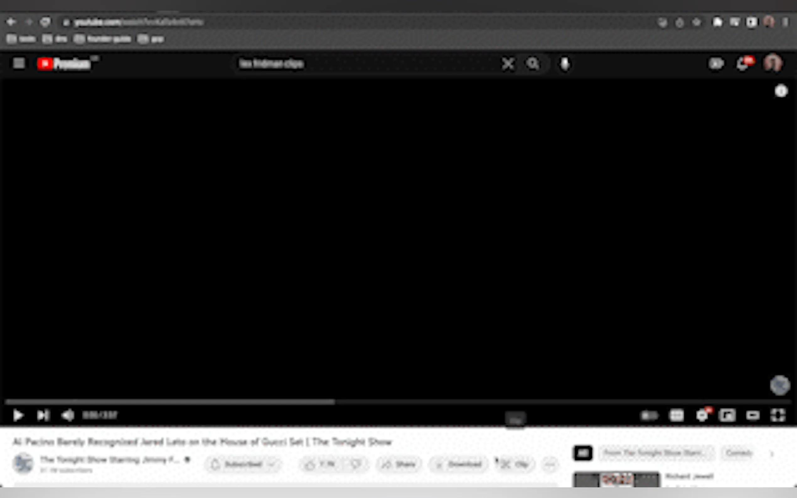Click the Share button

(399, 464)
